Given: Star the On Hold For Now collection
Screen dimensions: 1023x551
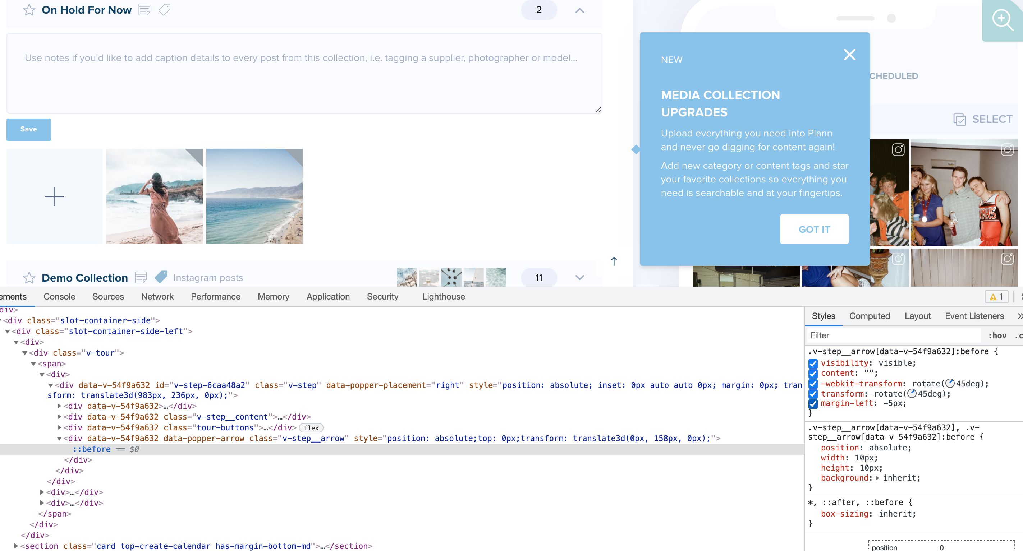Looking at the screenshot, I should coord(29,10).
